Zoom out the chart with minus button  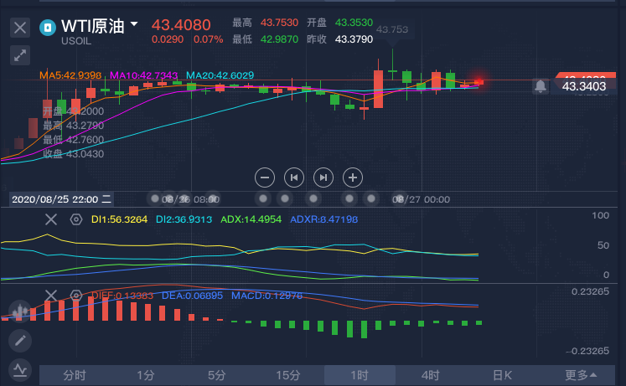coord(265,178)
